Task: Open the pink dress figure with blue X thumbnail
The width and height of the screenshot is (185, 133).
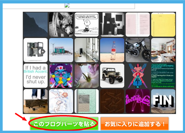Action: [x=138, y=76]
